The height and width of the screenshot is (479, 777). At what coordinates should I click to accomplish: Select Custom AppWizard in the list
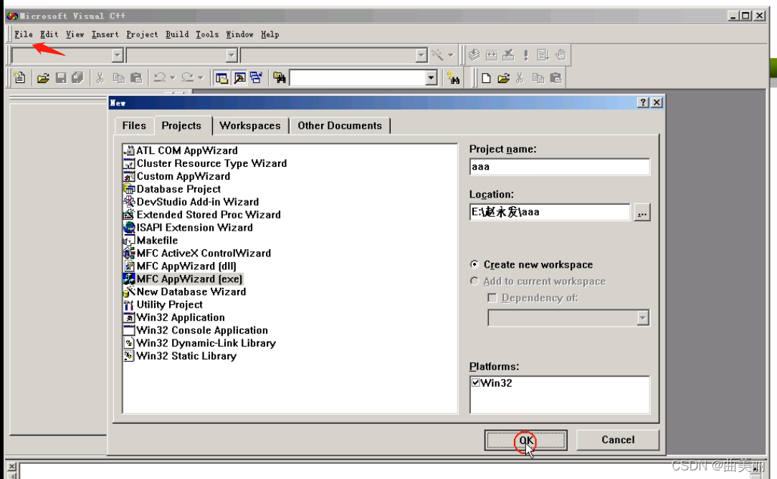183,176
